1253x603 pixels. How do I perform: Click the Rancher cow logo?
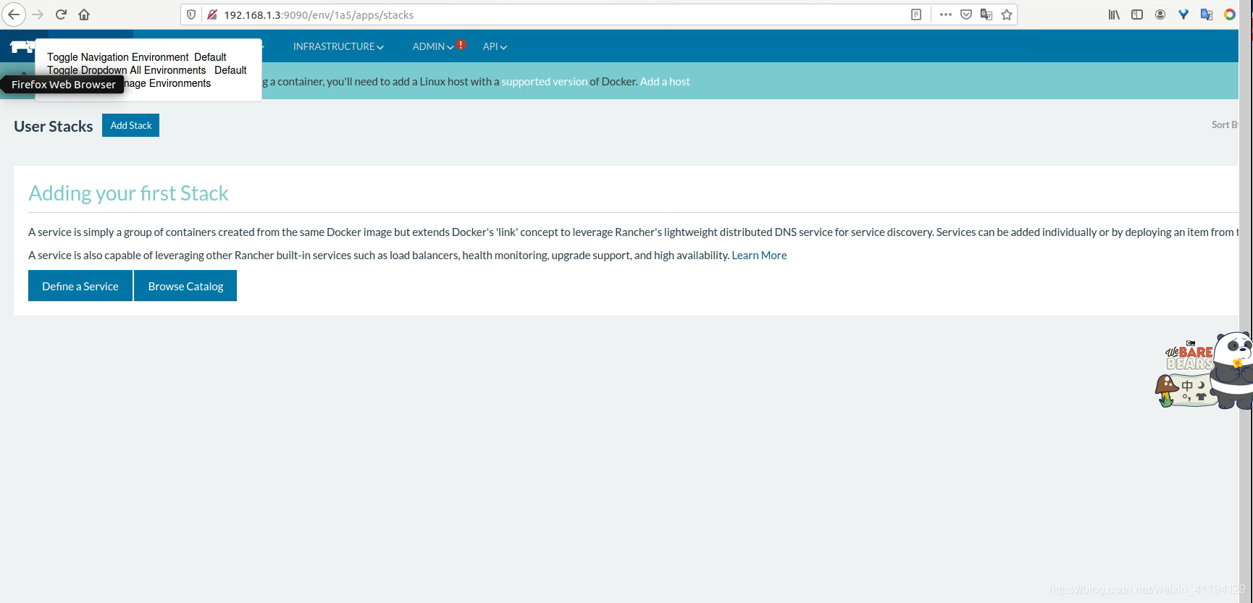coord(22,47)
